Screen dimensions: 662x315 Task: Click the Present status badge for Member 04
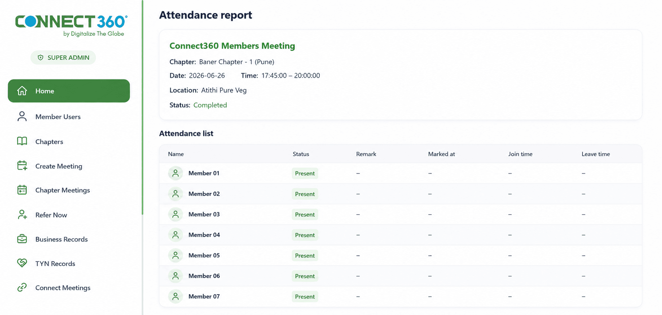coord(305,235)
